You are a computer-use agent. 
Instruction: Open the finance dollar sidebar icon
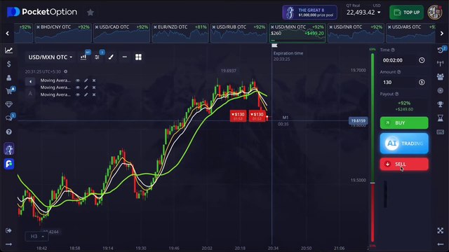point(8,64)
